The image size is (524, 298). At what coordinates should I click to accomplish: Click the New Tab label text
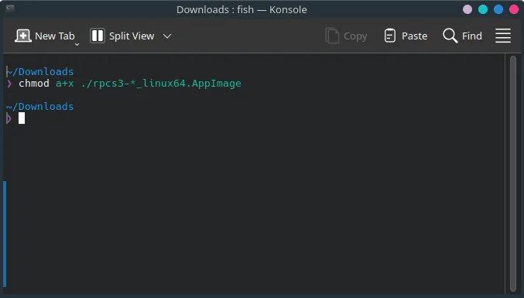pyautogui.click(x=55, y=36)
